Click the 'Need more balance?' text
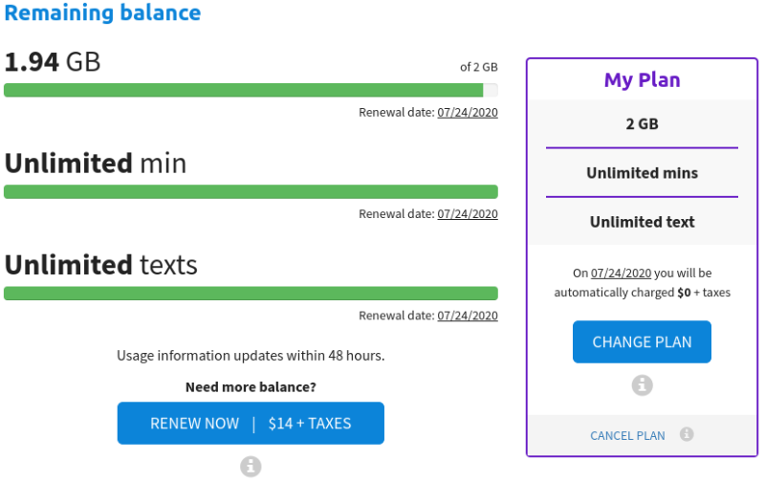This screenshot has width=765, height=482. click(x=251, y=387)
